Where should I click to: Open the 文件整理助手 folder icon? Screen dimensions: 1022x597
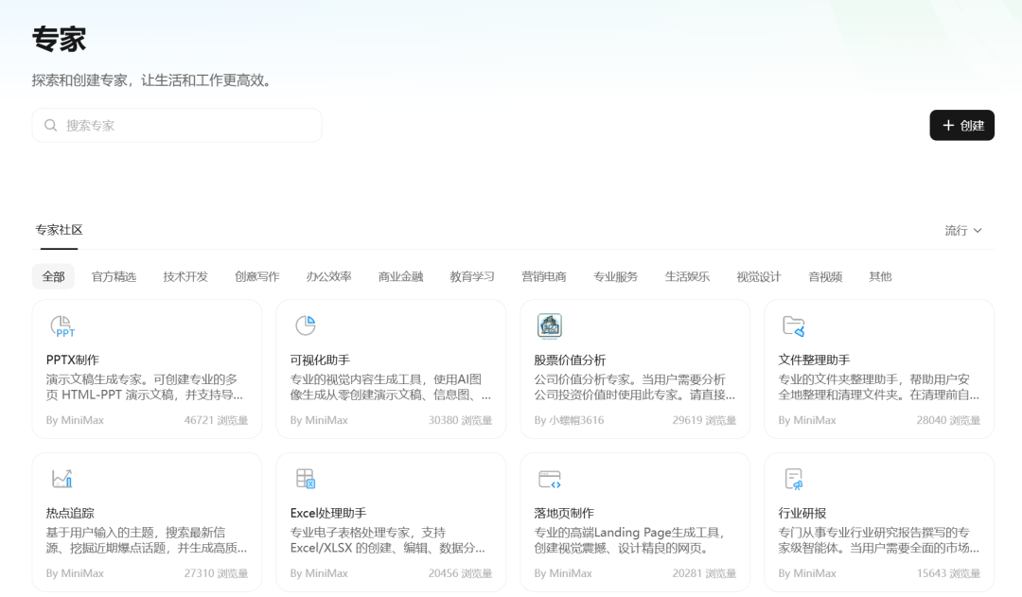pyautogui.click(x=793, y=325)
